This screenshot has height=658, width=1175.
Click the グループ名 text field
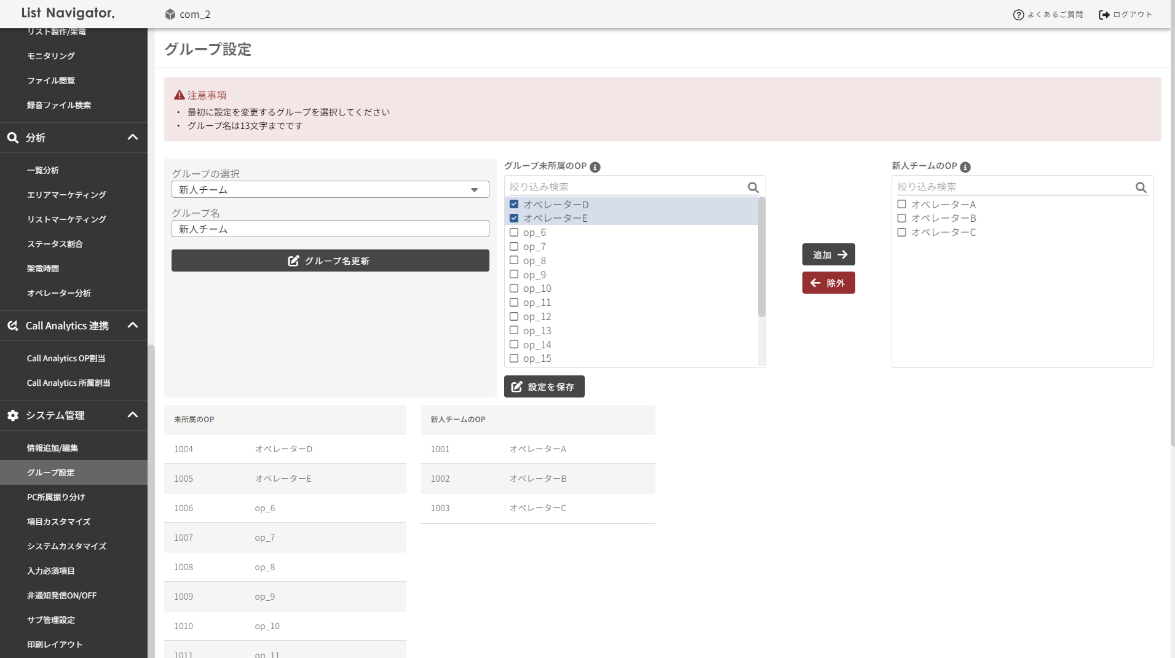point(330,229)
